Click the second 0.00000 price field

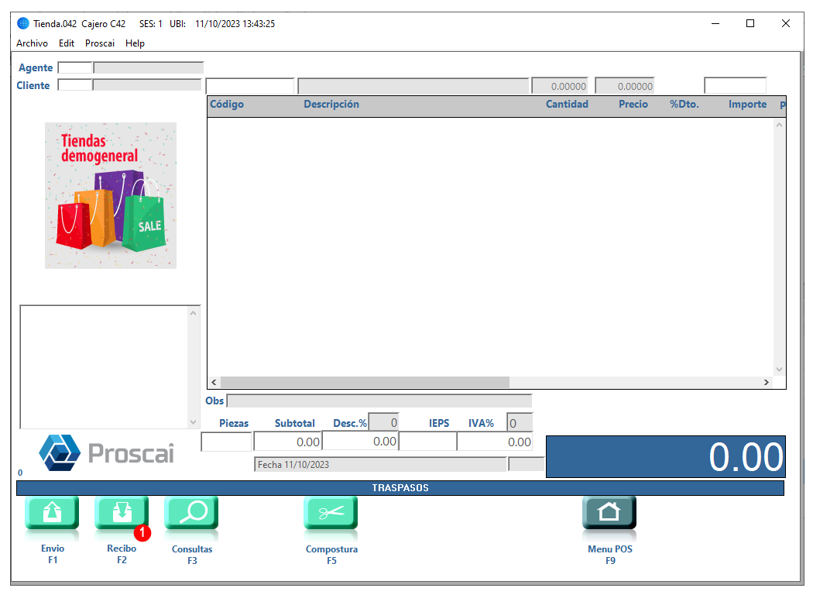click(625, 86)
